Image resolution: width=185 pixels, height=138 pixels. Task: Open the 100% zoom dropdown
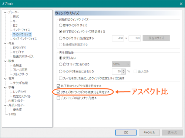click(x=121, y=64)
